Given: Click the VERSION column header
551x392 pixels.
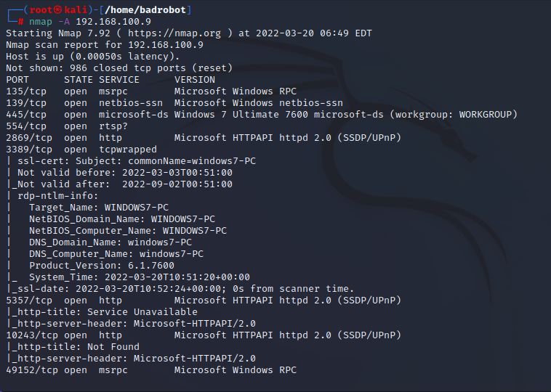Looking at the screenshot, I should click(195, 80).
